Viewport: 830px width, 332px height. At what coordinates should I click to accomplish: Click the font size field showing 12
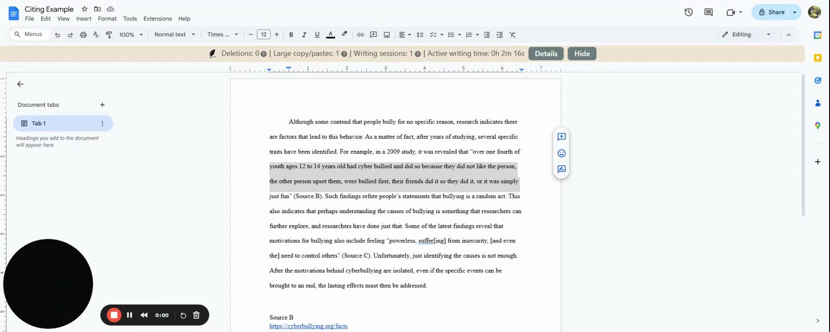pyautogui.click(x=264, y=35)
